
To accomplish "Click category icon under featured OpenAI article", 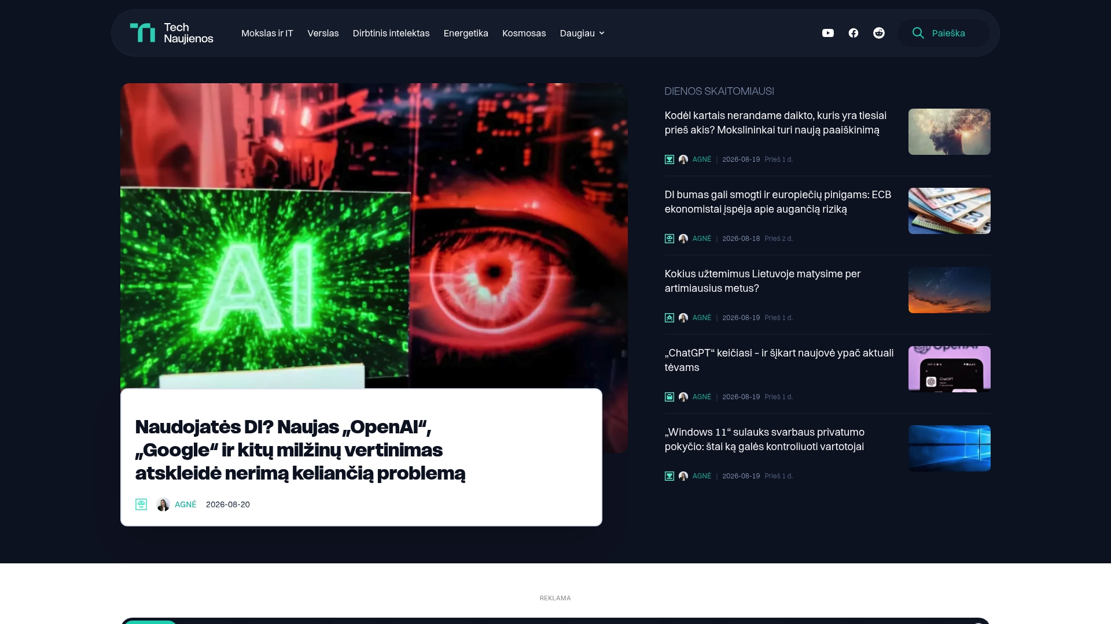I will point(141,504).
